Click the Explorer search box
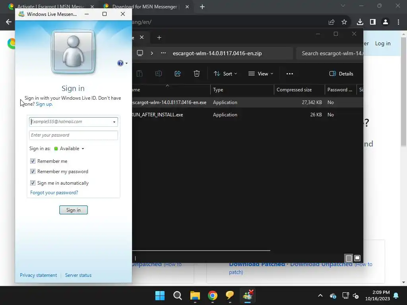407x305 pixels. 329,54
